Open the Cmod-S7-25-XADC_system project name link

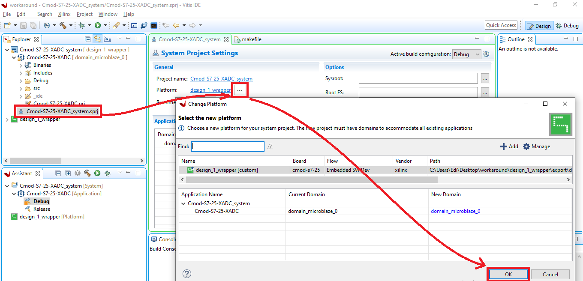click(221, 79)
